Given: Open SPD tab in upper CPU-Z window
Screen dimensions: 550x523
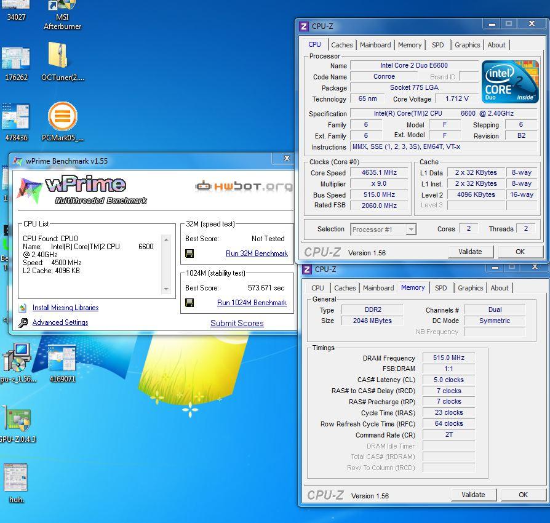Looking at the screenshot, I should (438, 45).
